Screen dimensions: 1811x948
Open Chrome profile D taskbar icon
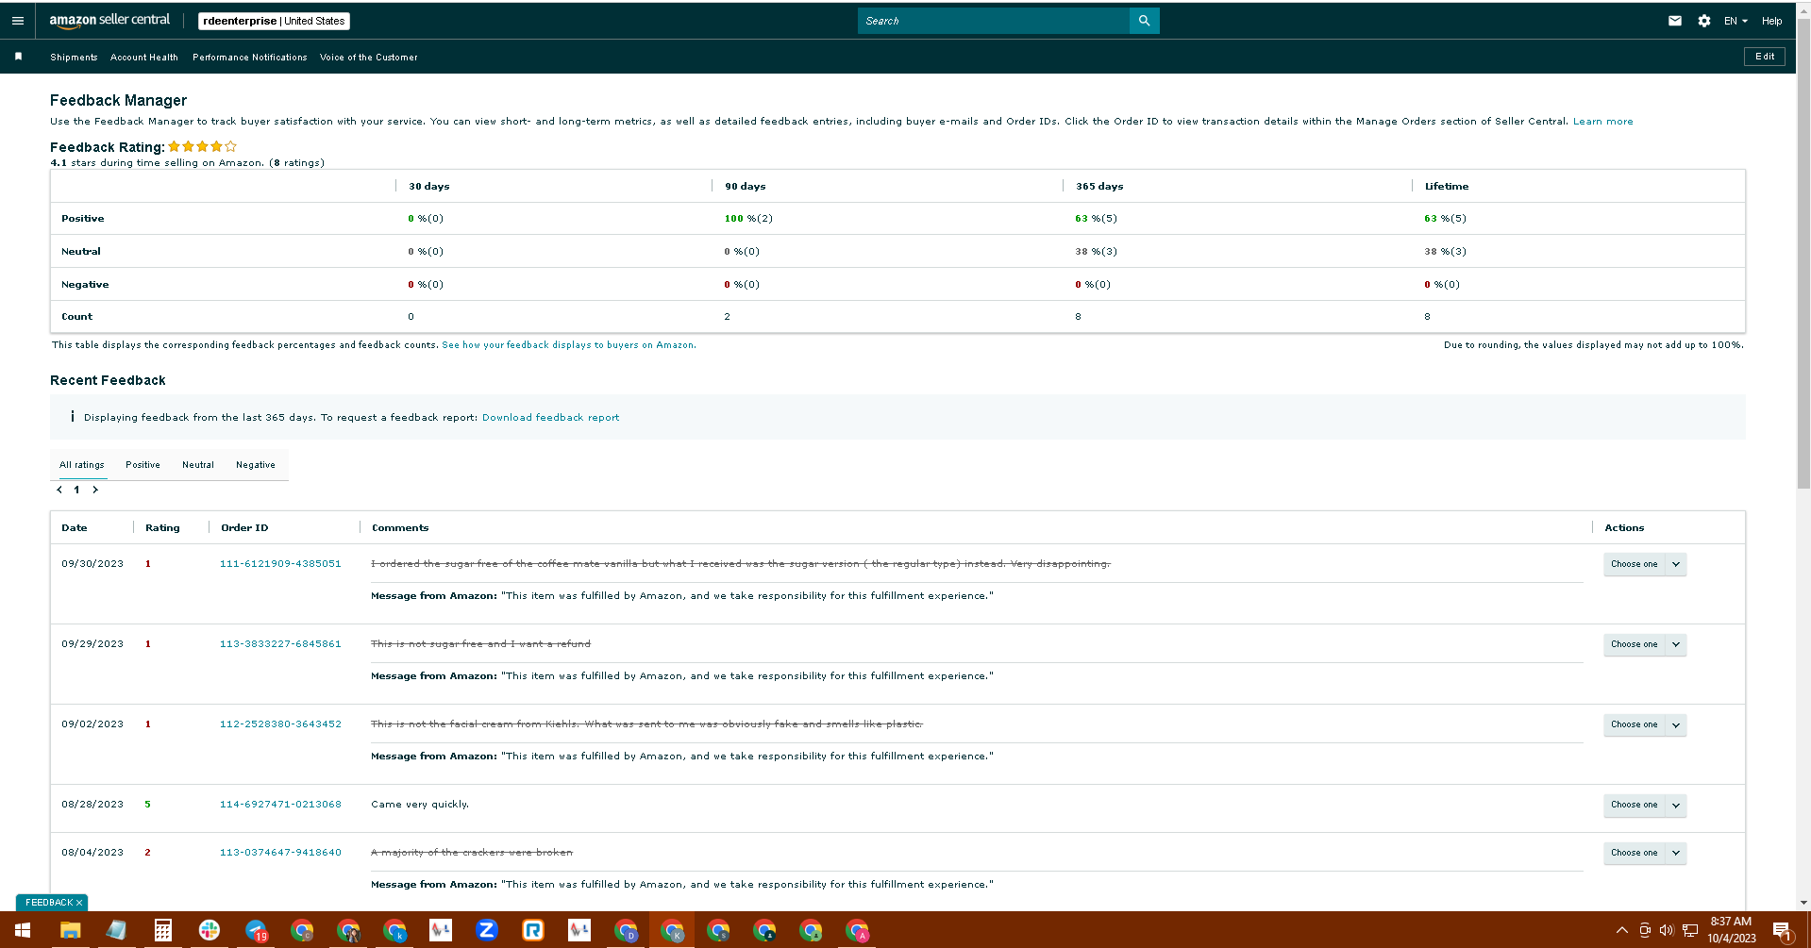coord(626,930)
